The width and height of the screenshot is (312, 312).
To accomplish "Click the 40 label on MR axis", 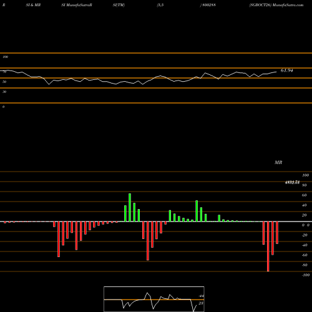I will tap(304, 205).
